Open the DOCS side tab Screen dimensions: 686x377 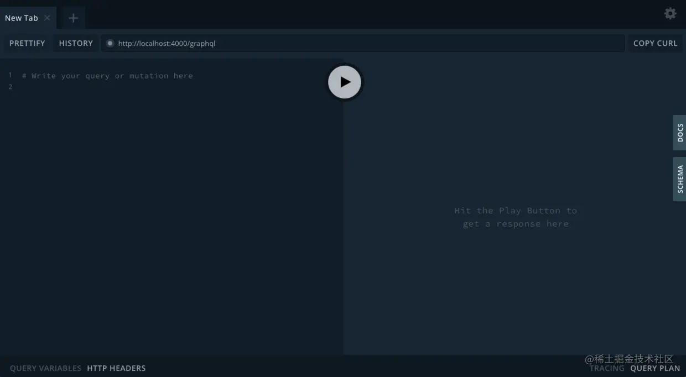point(679,133)
